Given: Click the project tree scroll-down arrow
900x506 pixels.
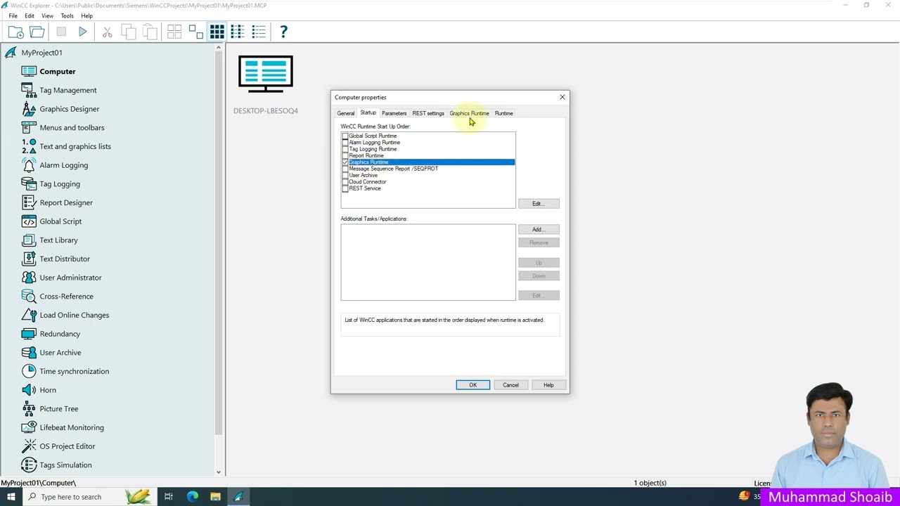Looking at the screenshot, I should [x=218, y=472].
